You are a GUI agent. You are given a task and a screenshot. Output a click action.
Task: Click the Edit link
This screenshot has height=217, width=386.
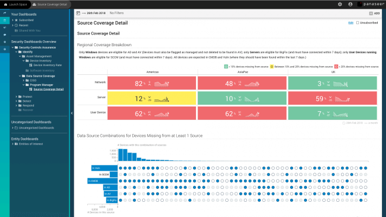351,23
